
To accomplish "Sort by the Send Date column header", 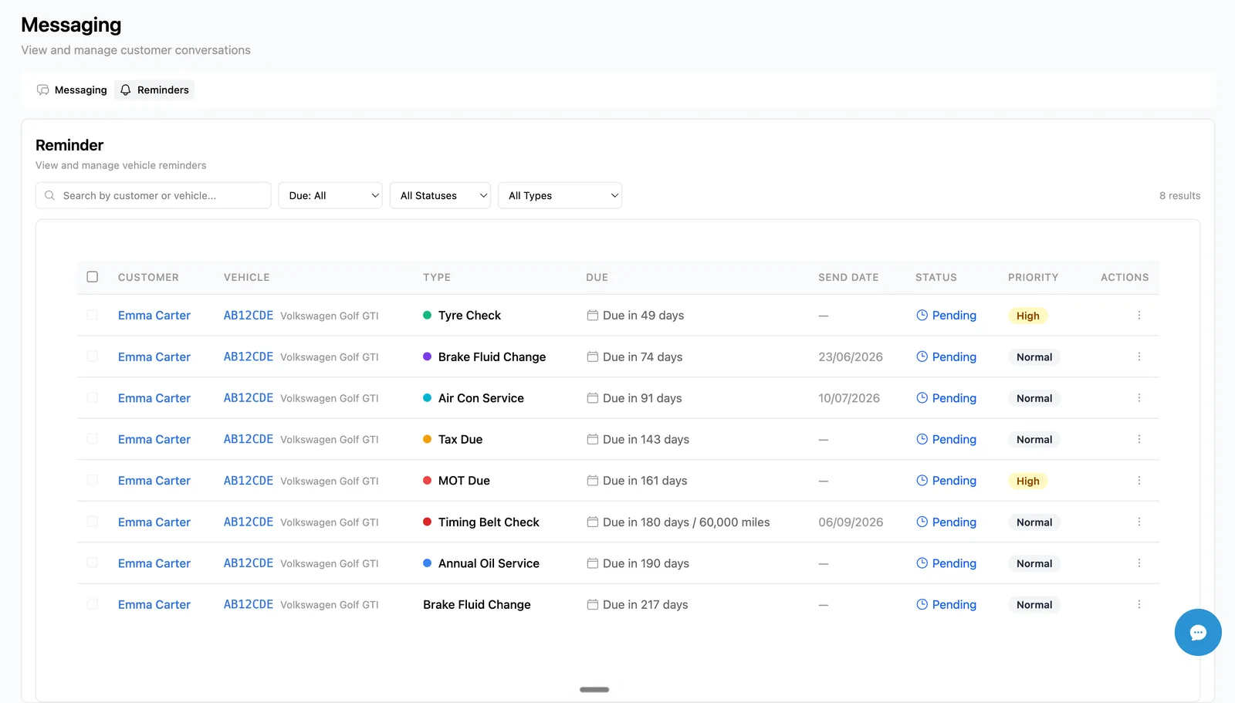I will (x=848, y=278).
